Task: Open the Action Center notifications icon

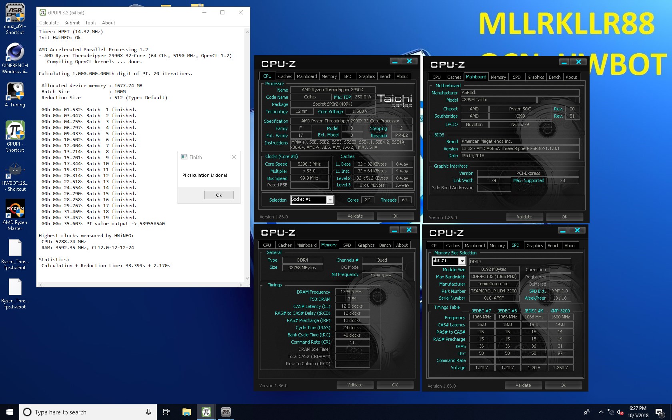Action: click(660, 412)
